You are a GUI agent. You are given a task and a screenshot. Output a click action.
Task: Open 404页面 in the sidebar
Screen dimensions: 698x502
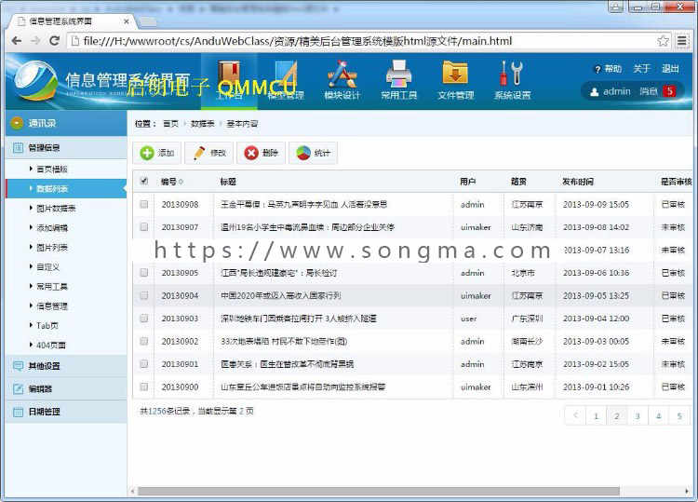coord(51,346)
